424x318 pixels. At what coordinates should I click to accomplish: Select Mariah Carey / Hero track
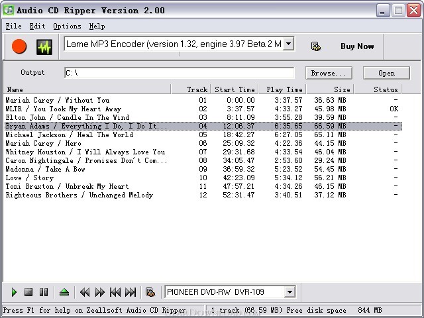coord(203,143)
